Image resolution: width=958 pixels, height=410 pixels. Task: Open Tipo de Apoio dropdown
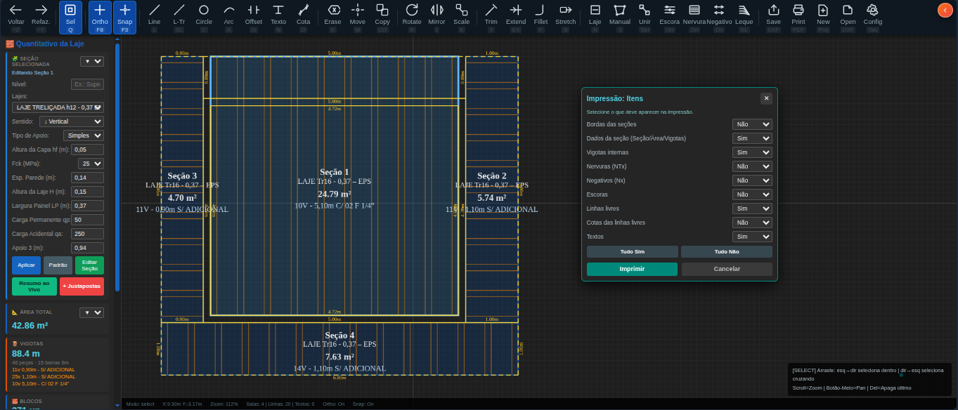click(84, 135)
